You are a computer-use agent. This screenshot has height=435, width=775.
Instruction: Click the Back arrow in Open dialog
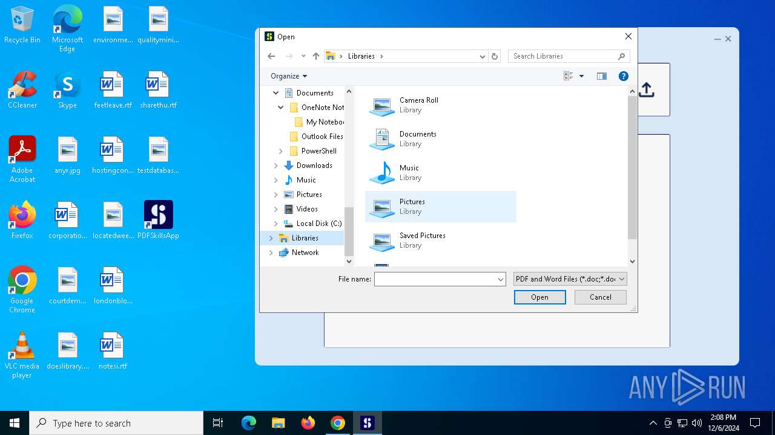pos(271,56)
